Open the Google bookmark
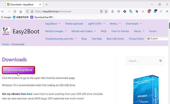Image resolution: width=170 pixels, height=104 pixels. click(6, 17)
